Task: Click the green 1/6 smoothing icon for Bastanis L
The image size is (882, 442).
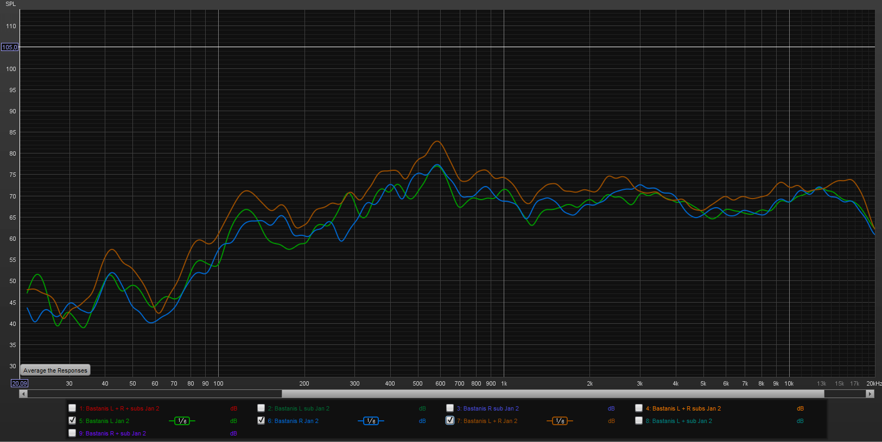Action: (x=182, y=421)
